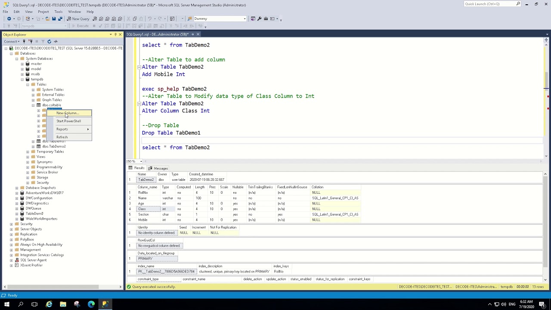The image size is (551, 310).
Task: Click the Toolbox icon in the toolbar
Action: (266, 19)
